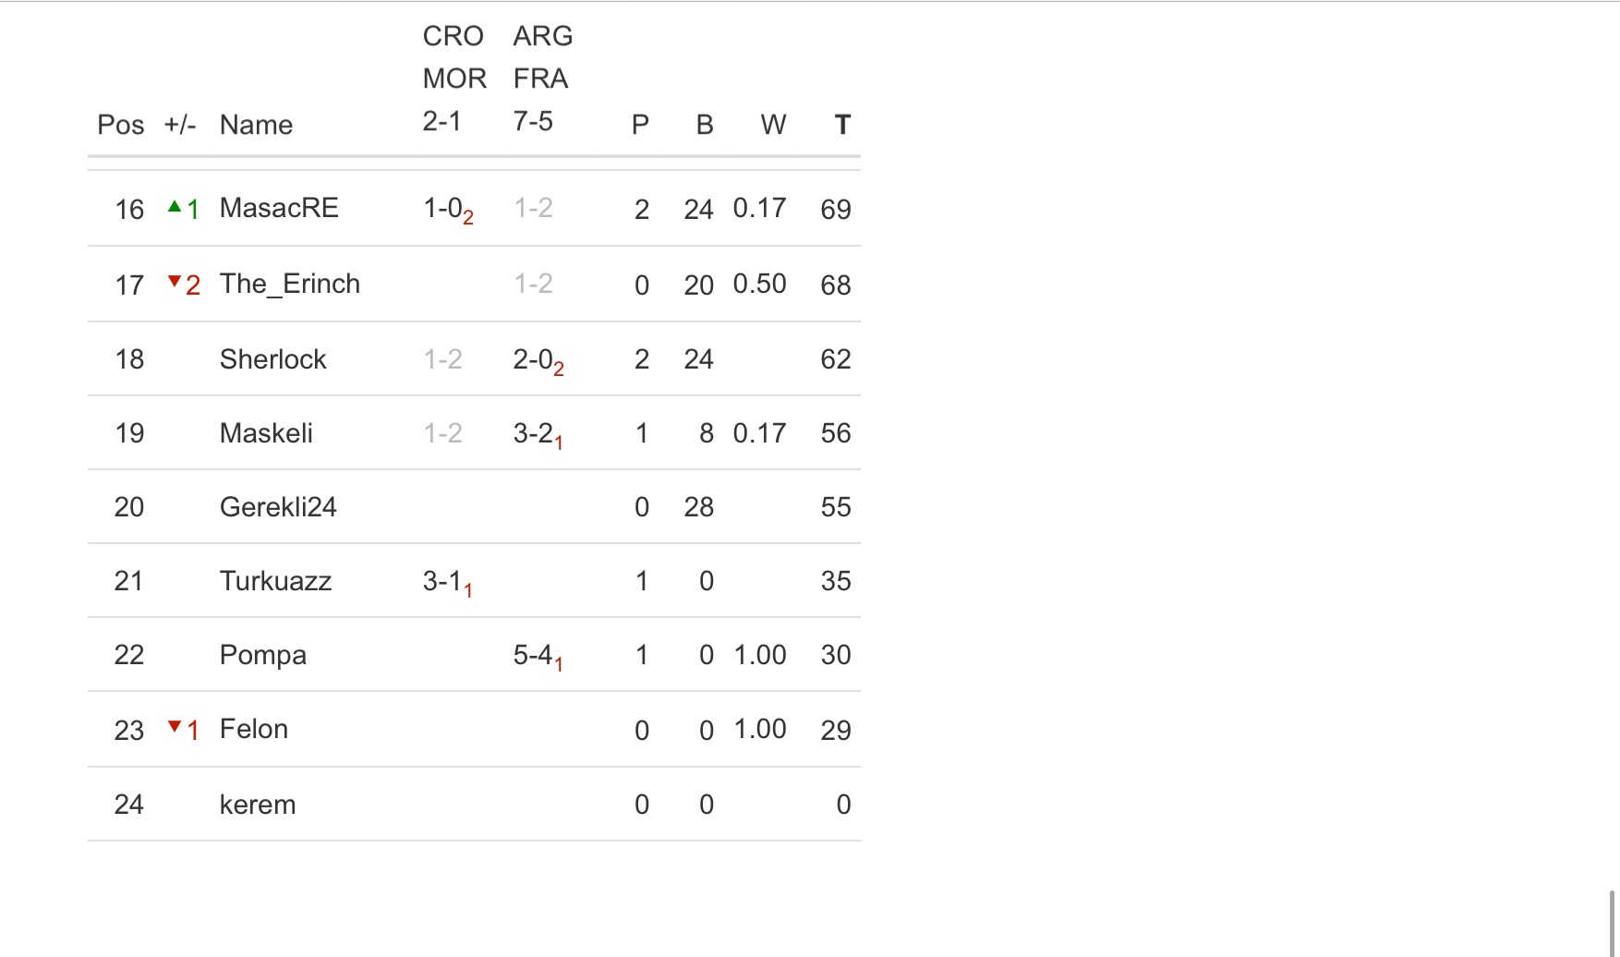Viewport: 1620px width, 957px height.
Task: Sort by the Pos column header
Action: 121,125
